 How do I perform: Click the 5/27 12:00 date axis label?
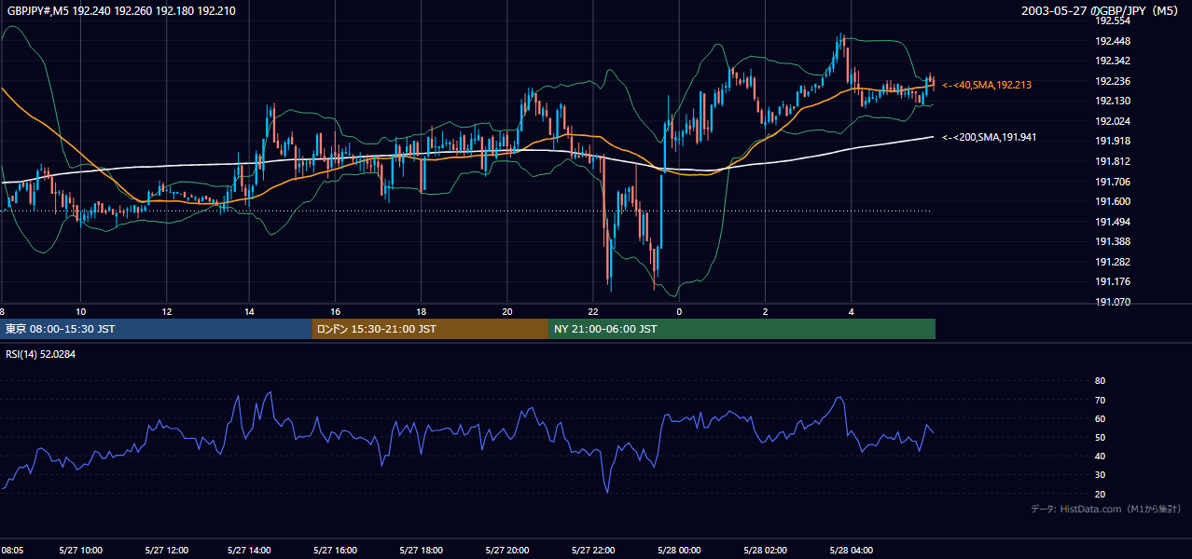[168, 551]
